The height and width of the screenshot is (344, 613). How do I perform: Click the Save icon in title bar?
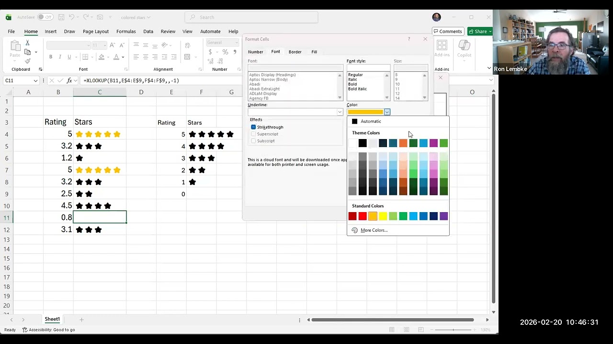tap(61, 17)
